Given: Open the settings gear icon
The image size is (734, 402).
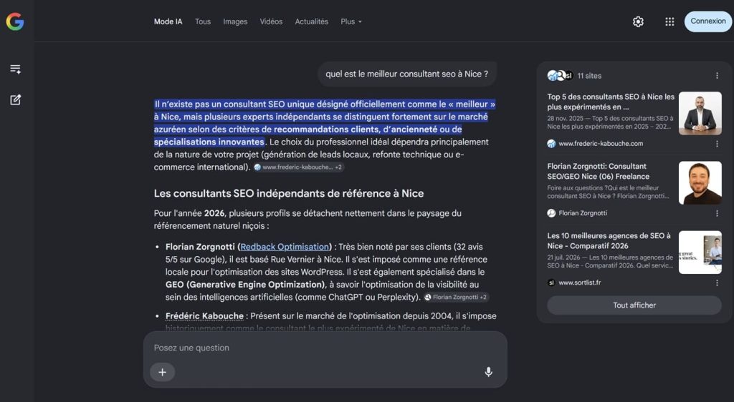Looking at the screenshot, I should click(638, 21).
